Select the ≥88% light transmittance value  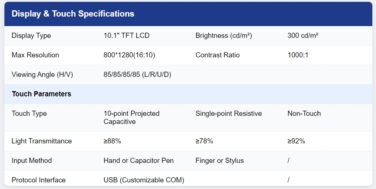[x=112, y=141]
